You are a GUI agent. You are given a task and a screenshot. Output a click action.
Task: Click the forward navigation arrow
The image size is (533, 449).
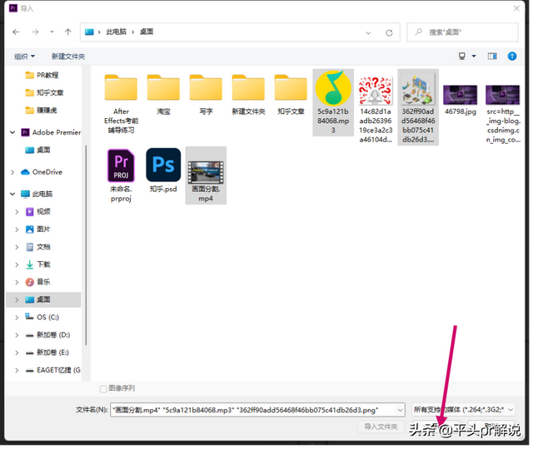point(35,32)
